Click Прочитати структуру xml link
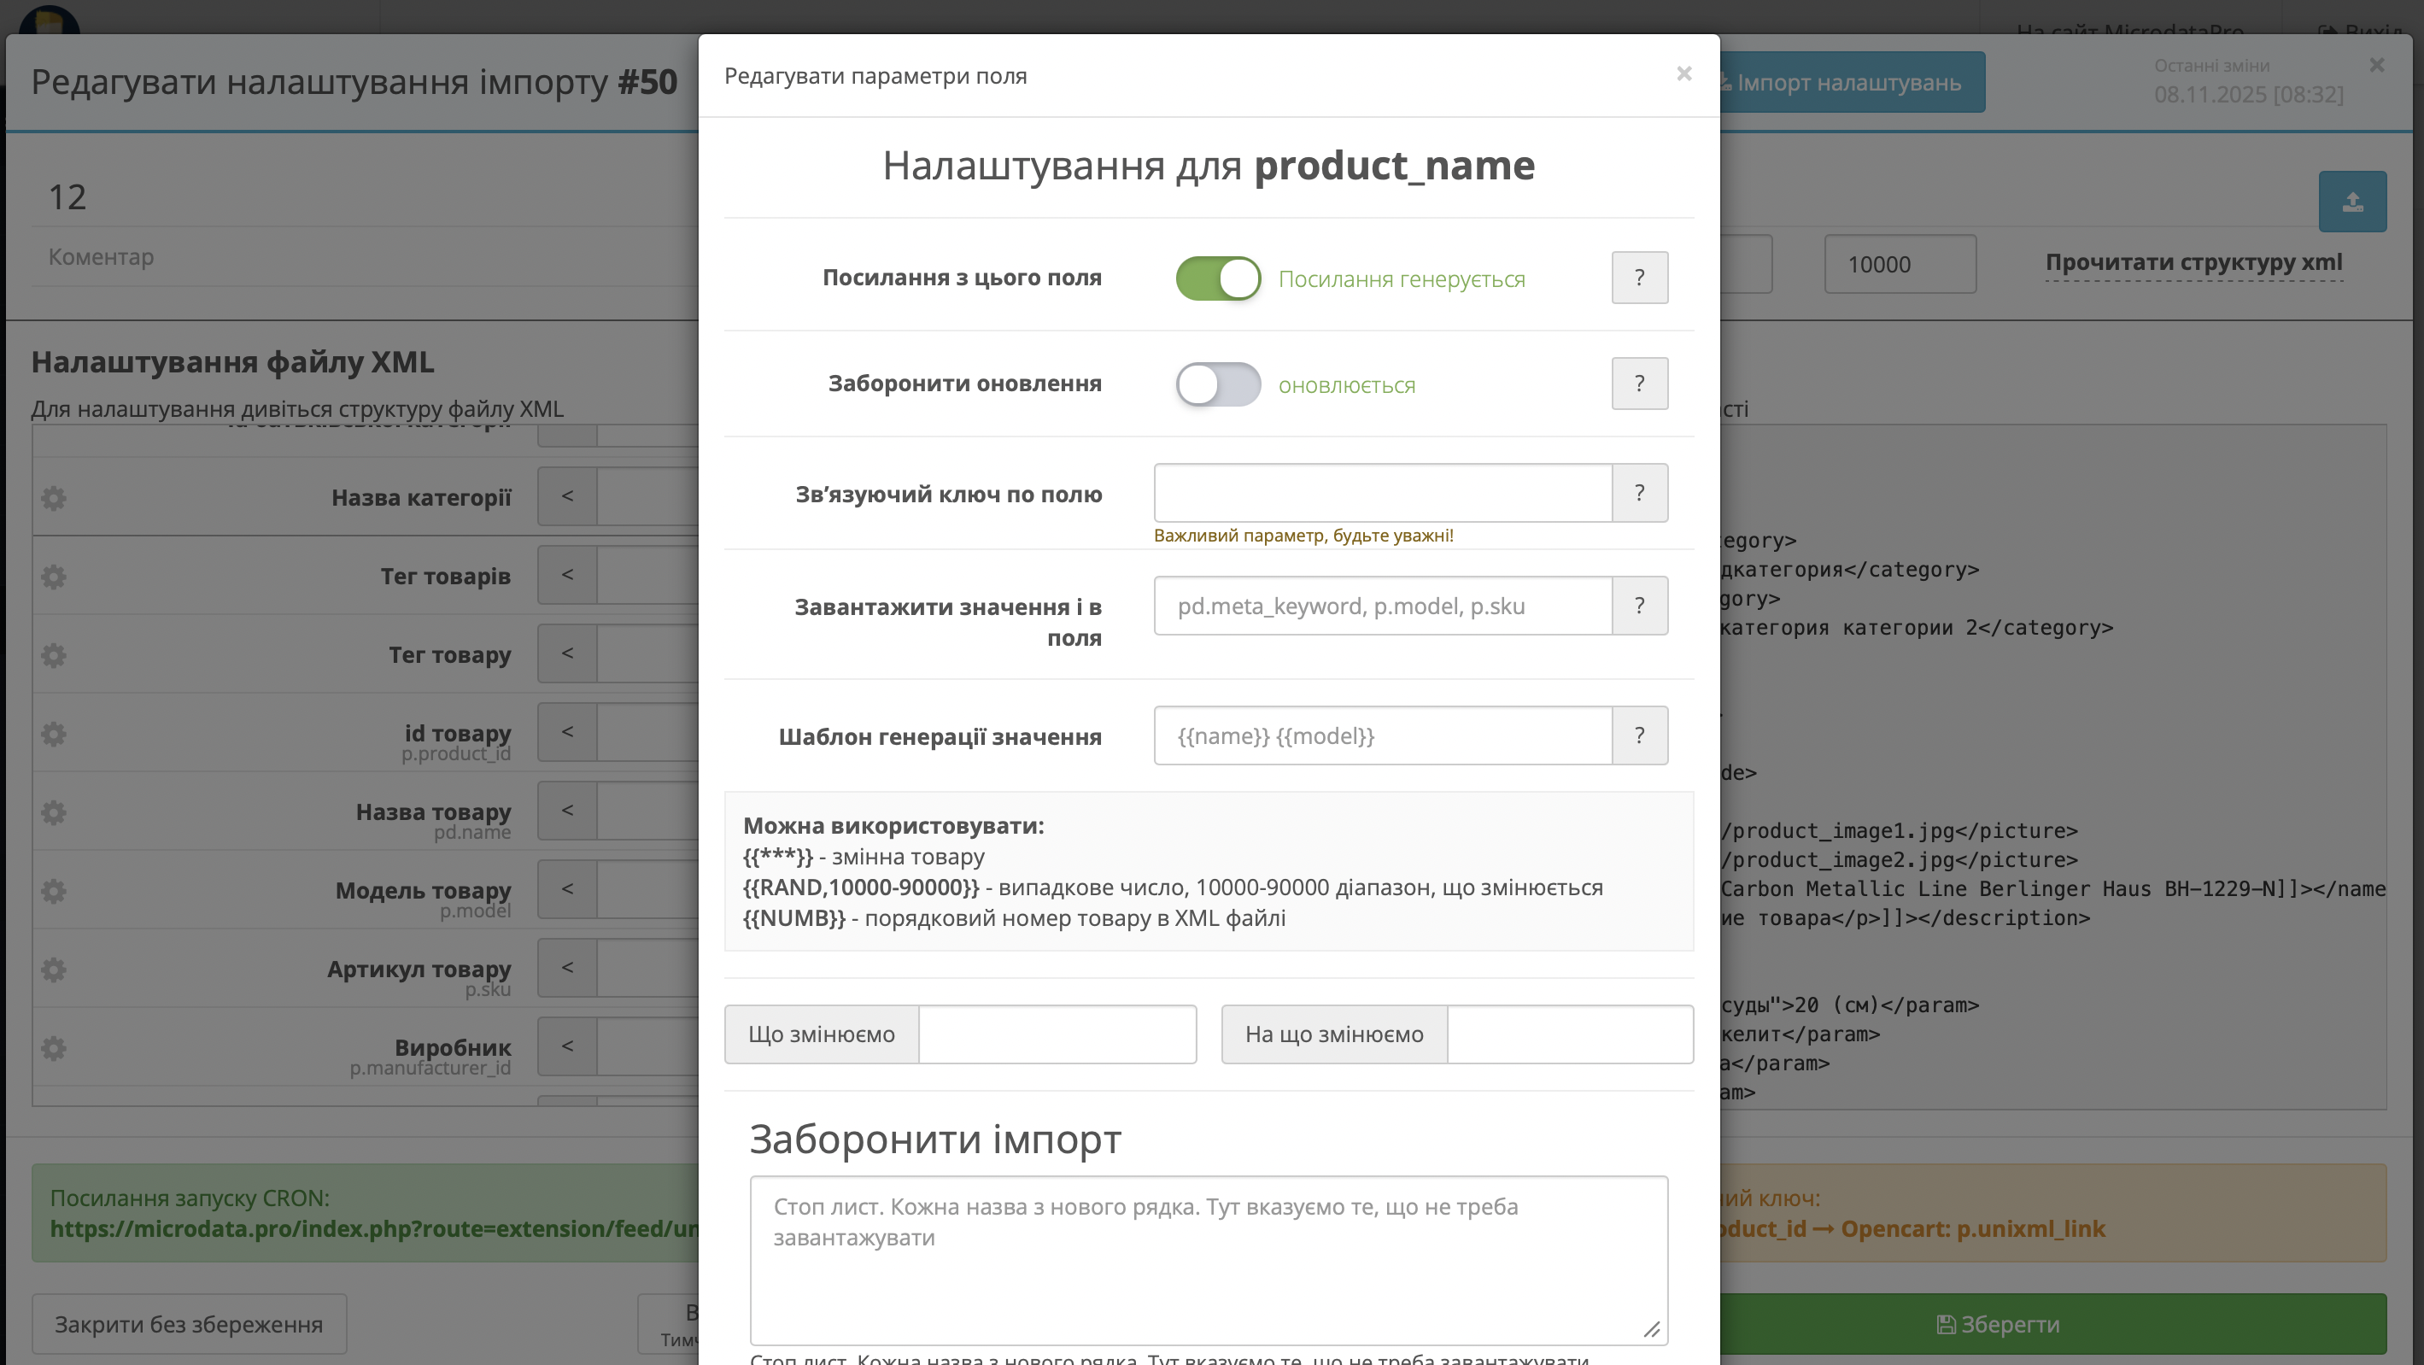Image resolution: width=2424 pixels, height=1365 pixels. [2193, 262]
